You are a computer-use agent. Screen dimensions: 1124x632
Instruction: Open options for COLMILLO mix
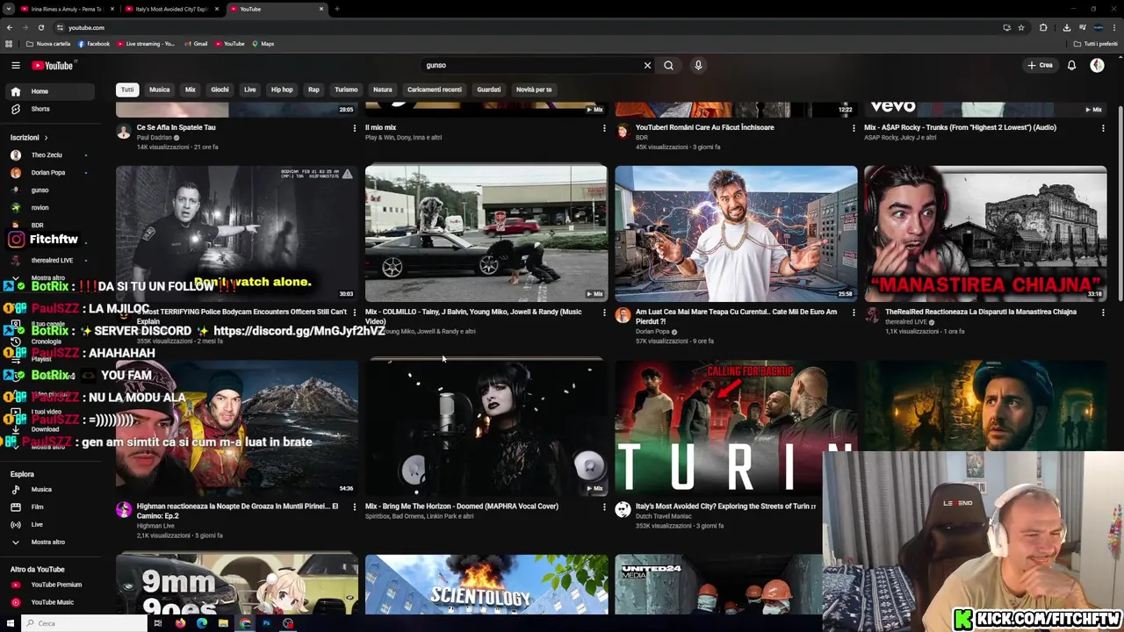(604, 312)
